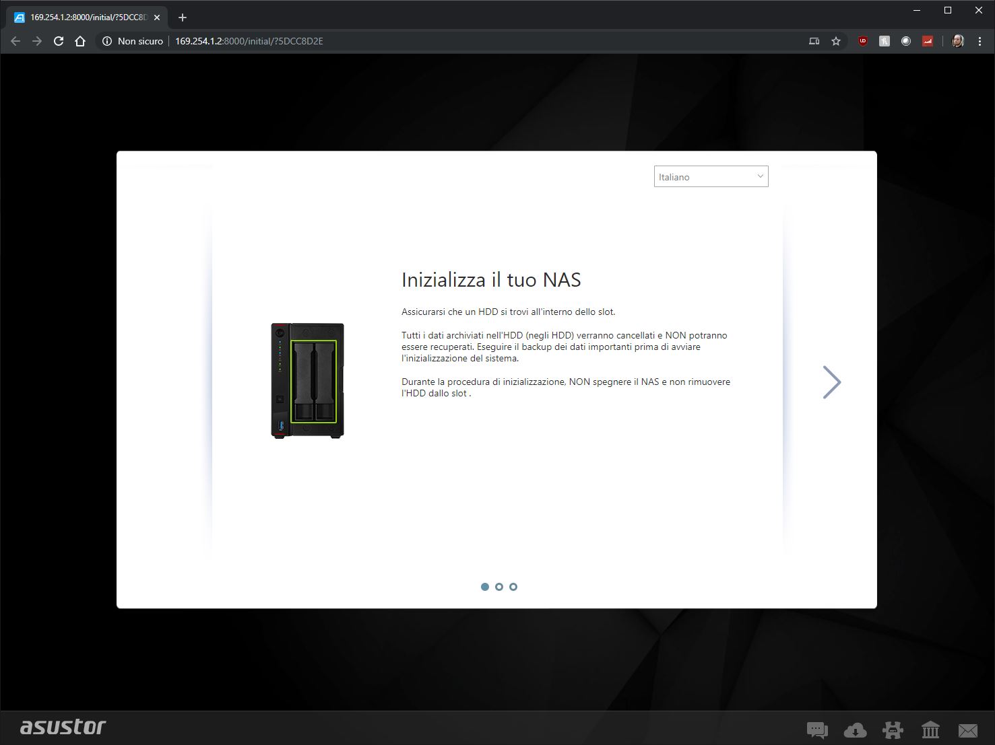Open the puzzle piece icon in footer
The width and height of the screenshot is (995, 745).
pyautogui.click(x=893, y=730)
